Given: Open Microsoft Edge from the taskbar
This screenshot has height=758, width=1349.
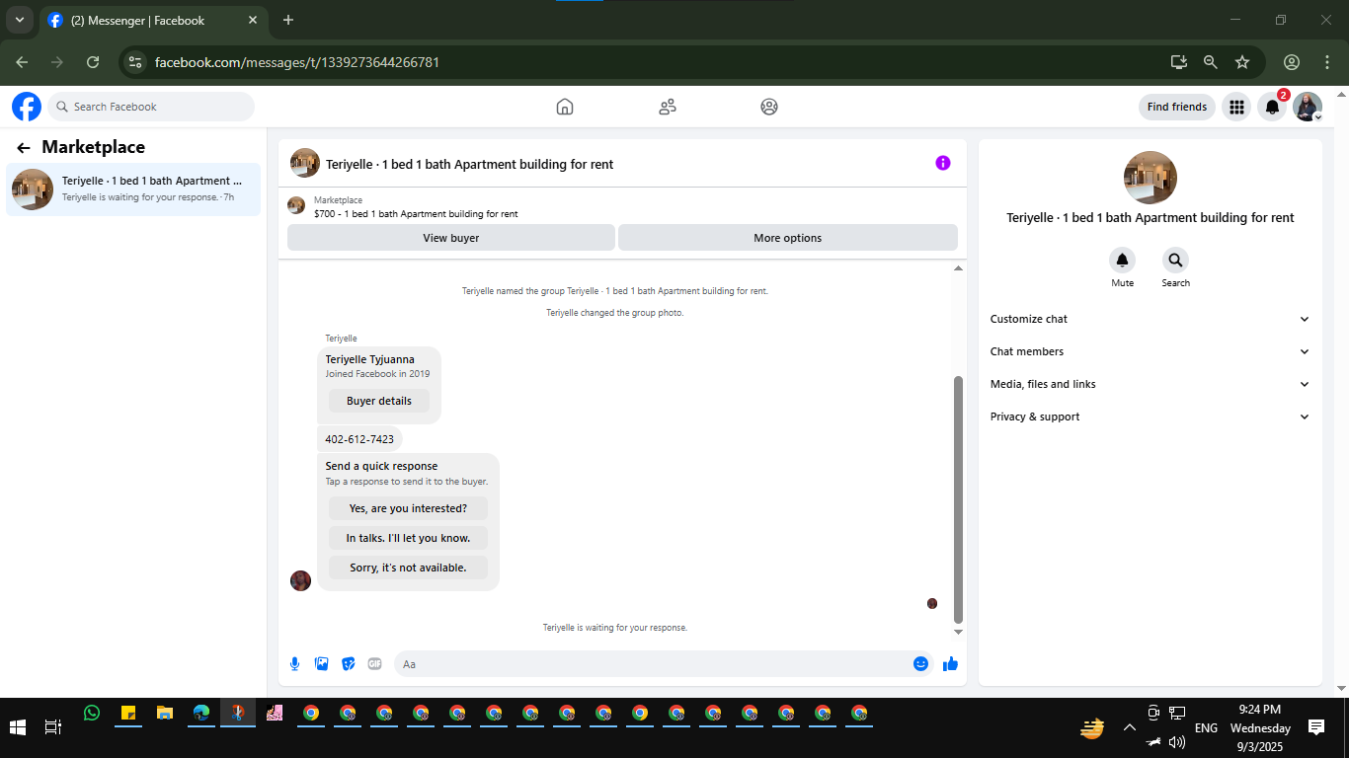Looking at the screenshot, I should [201, 713].
